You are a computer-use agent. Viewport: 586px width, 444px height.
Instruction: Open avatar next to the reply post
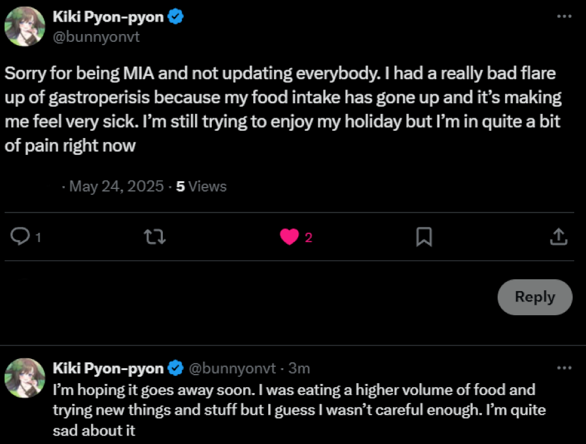[x=25, y=379]
